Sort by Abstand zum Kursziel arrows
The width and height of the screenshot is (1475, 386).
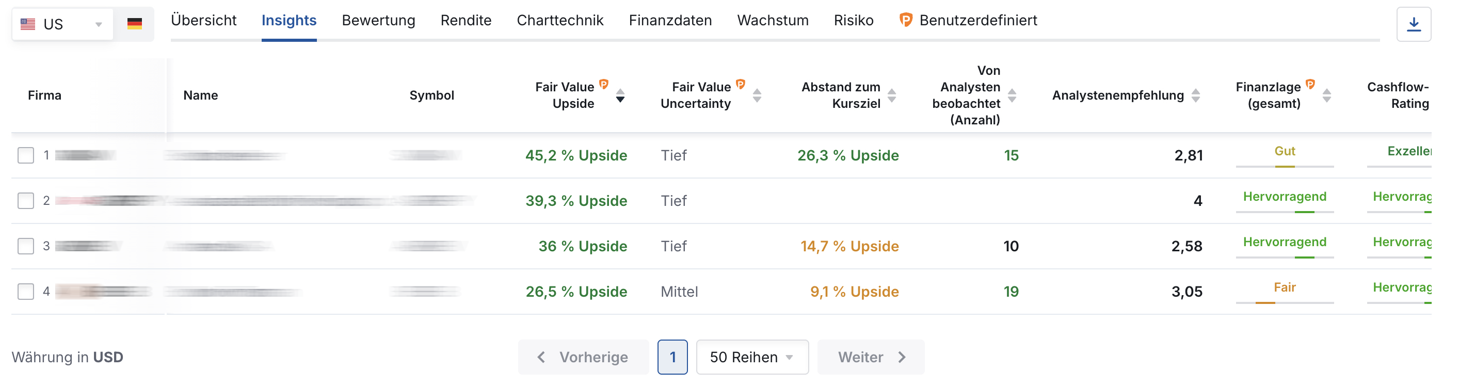coord(891,95)
